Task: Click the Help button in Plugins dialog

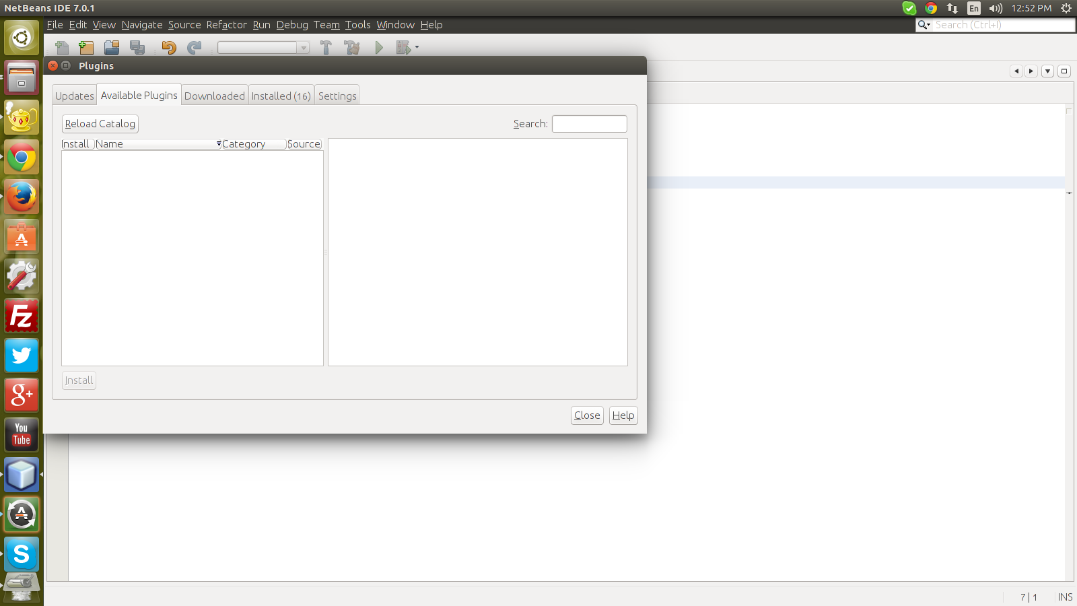Action: point(623,415)
